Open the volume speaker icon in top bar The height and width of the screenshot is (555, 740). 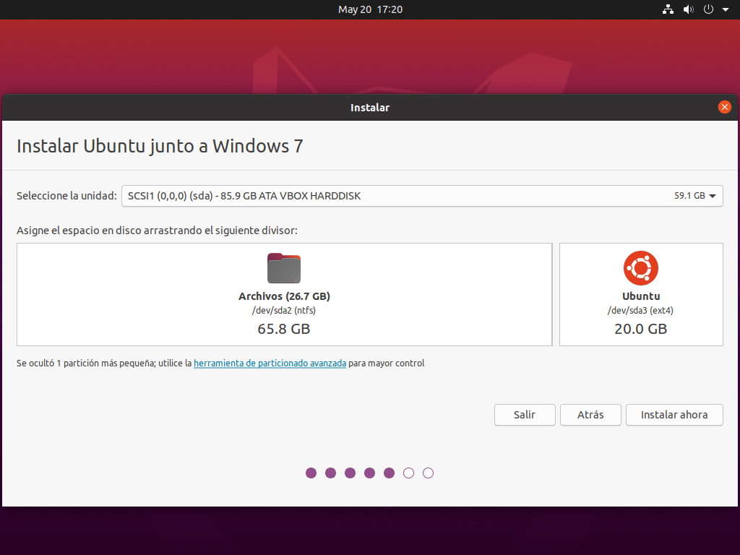tap(689, 9)
